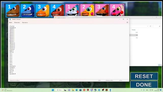Click zoom level 100% in Notepad status bar
The height and width of the screenshot is (92, 163).
coord(99,80)
